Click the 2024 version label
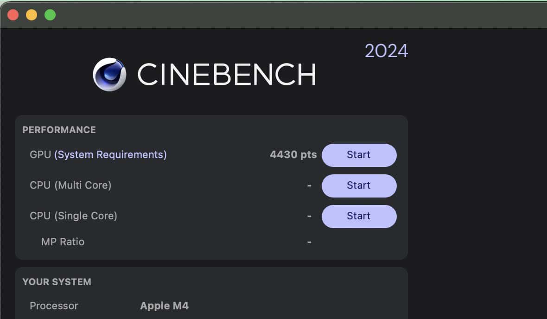This screenshot has height=319, width=547. tap(386, 51)
